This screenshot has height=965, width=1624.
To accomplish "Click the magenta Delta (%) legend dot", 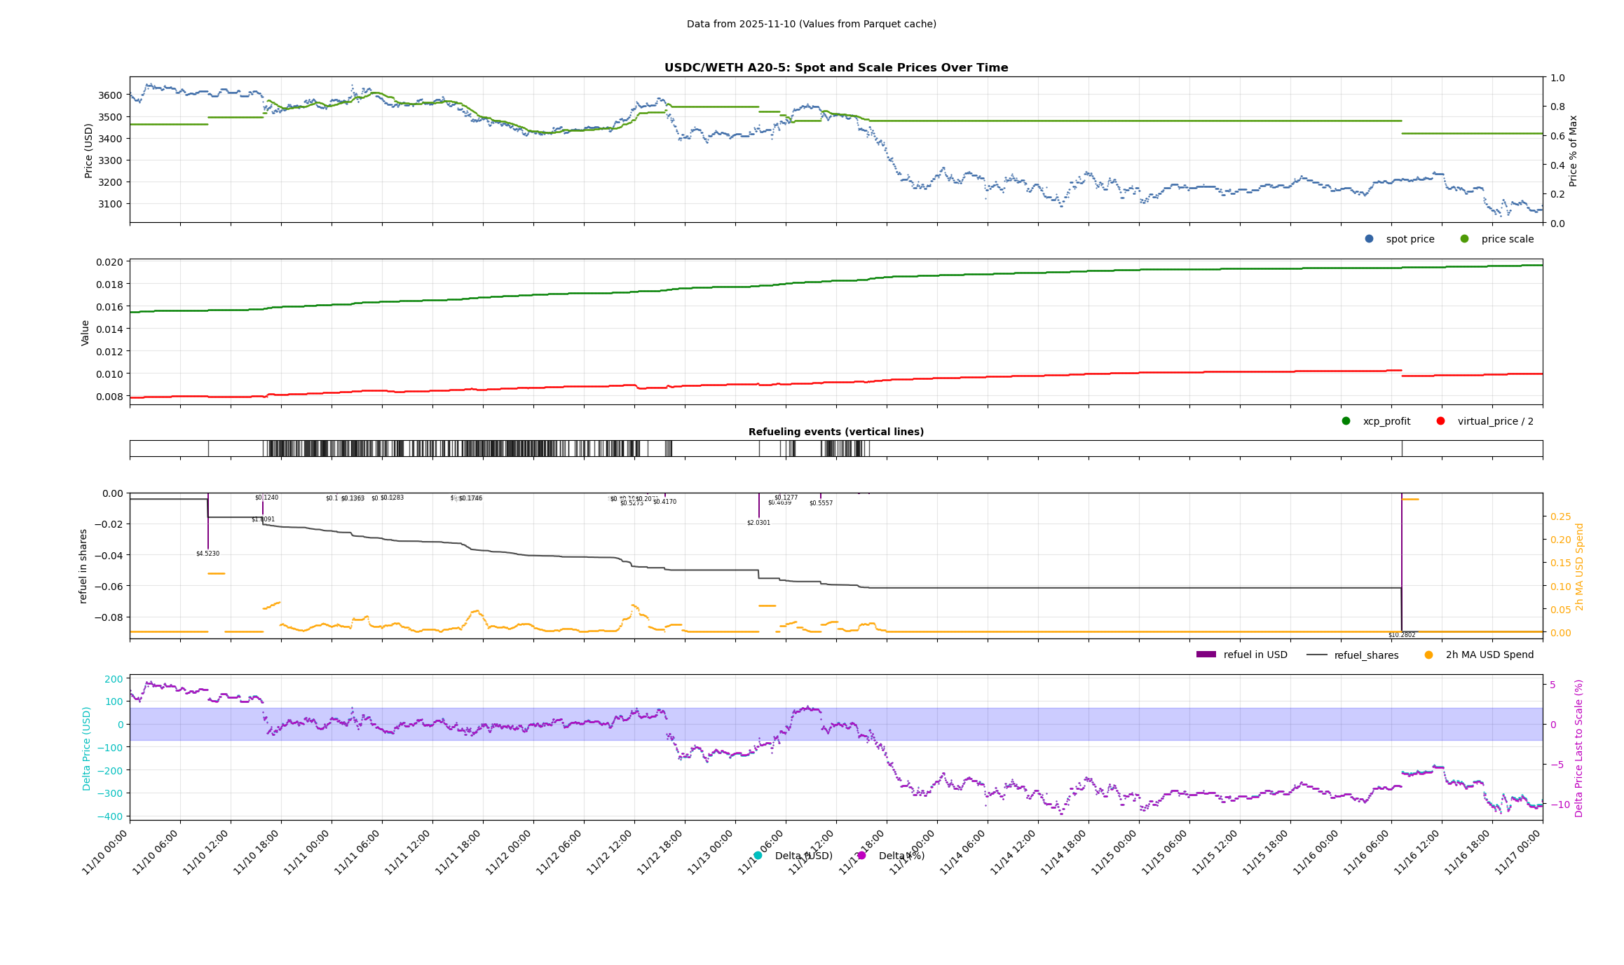I will coord(861,856).
